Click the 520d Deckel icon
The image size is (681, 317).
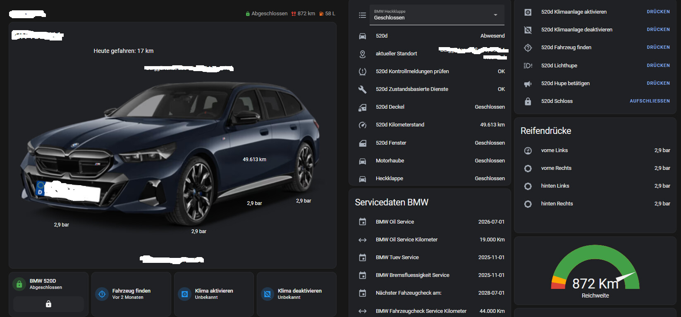click(362, 107)
